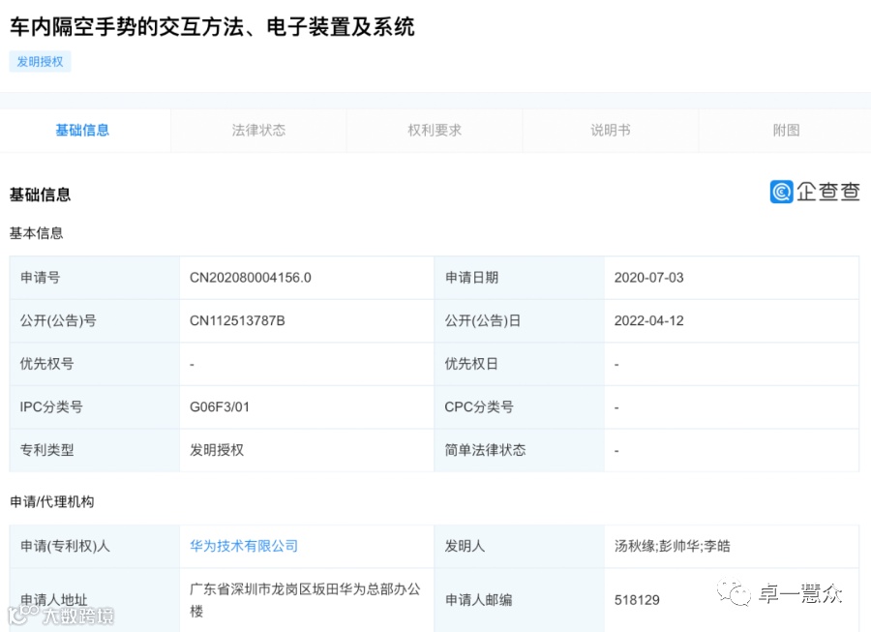Click the CPC分类号 label cell
This screenshot has width=871, height=632.
(x=519, y=407)
